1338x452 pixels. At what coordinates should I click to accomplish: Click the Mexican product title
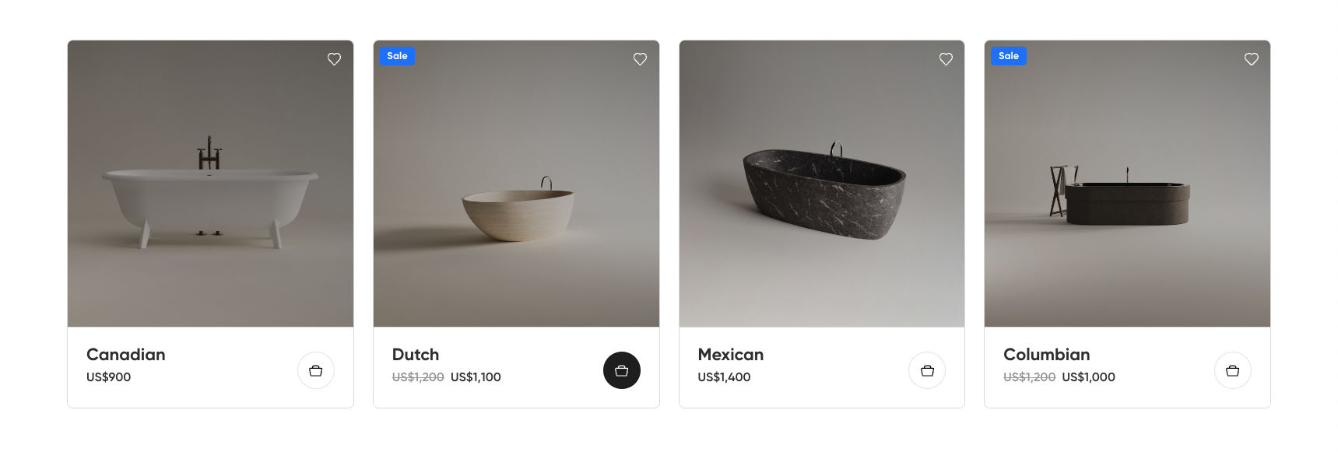(x=730, y=355)
